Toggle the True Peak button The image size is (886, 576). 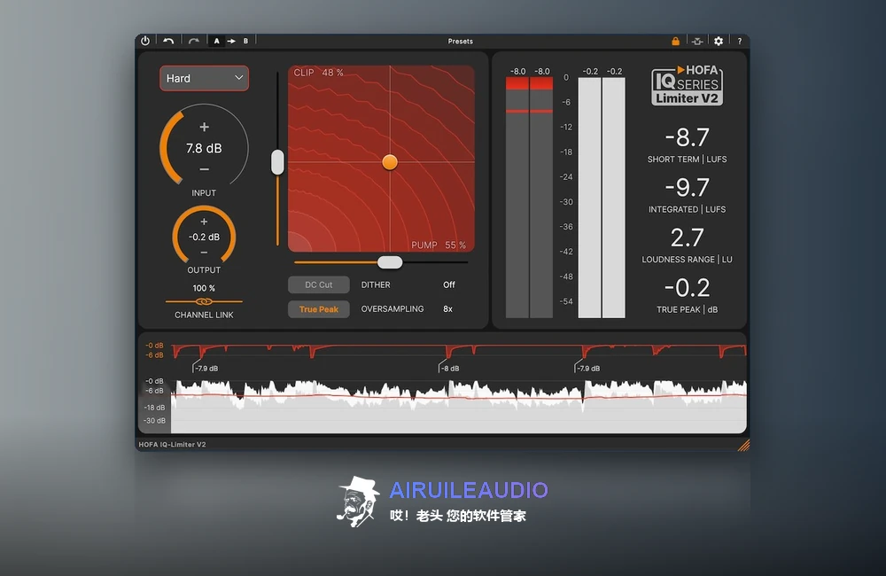pyautogui.click(x=319, y=309)
